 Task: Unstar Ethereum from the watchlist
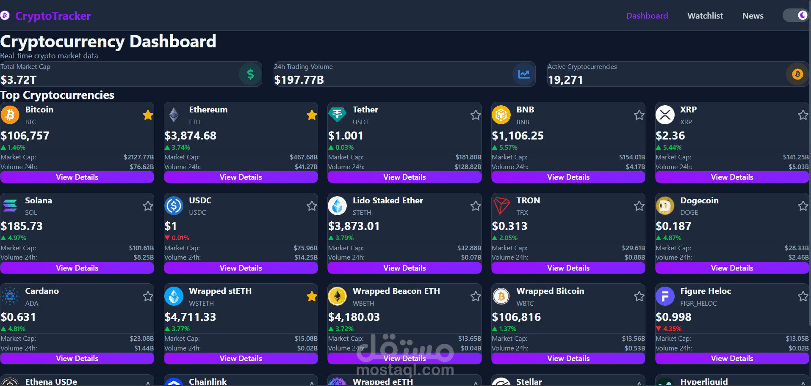click(312, 115)
